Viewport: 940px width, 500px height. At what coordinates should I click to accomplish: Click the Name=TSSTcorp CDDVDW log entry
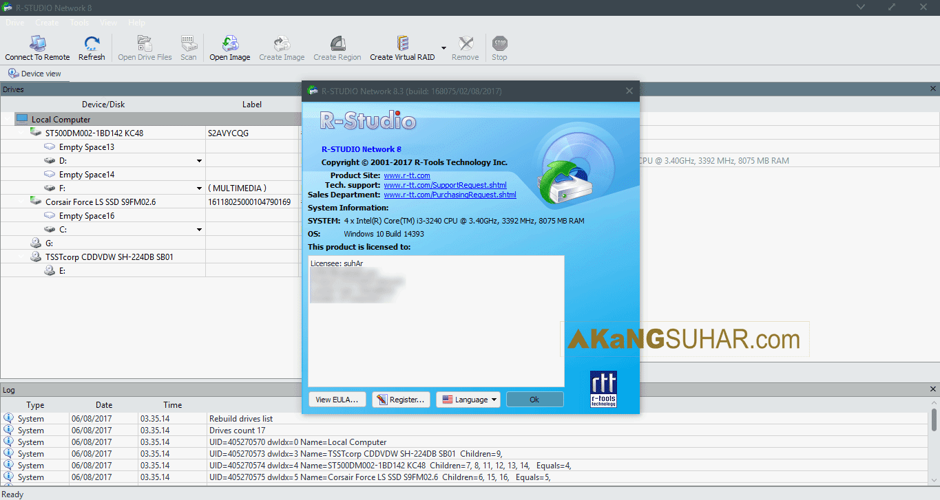click(355, 453)
